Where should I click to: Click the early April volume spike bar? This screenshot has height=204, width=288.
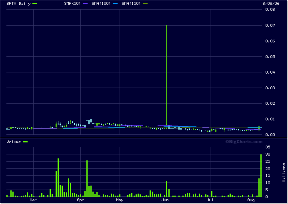pos(87,179)
